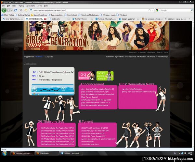Open new tab with the plus button
The height and width of the screenshot is (162, 195).
click(189, 19)
